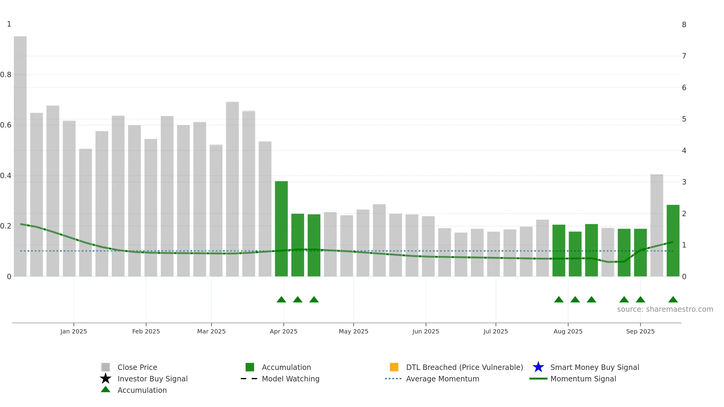Toggle the Momentum Signal legend label
This screenshot has height=407, width=724.
583,379
